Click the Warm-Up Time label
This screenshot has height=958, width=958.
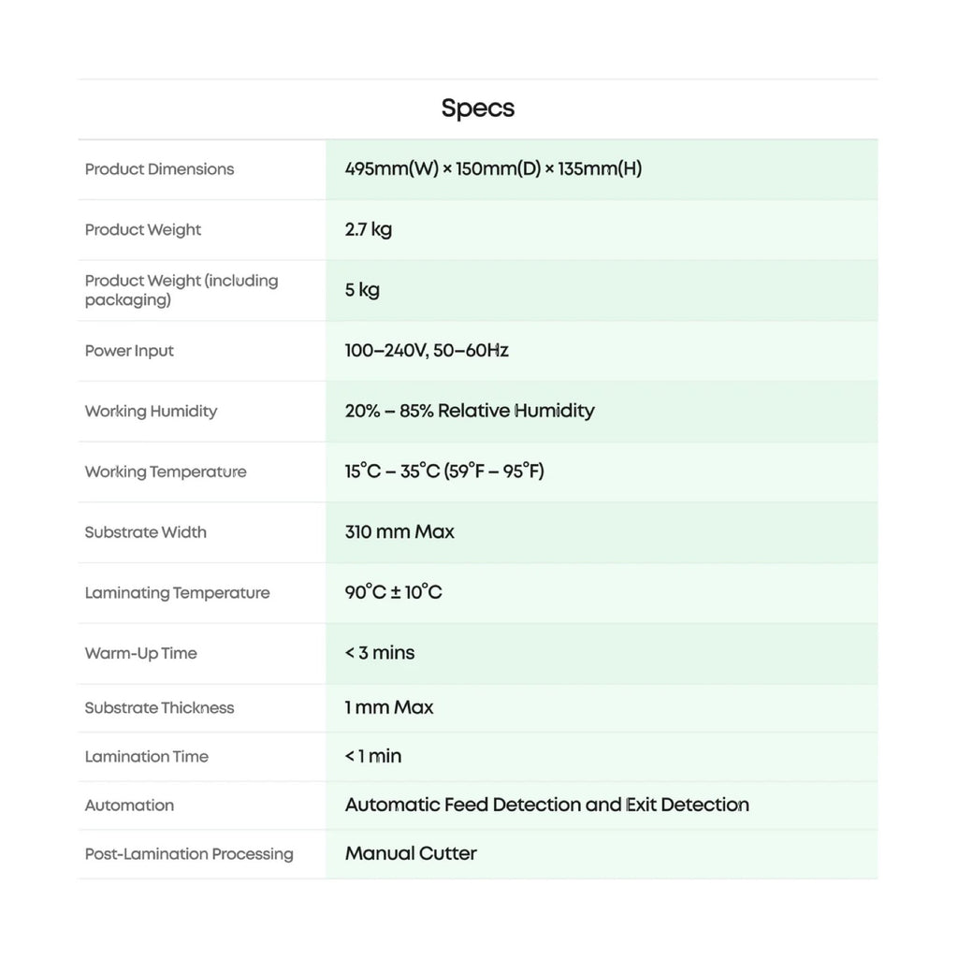140,653
